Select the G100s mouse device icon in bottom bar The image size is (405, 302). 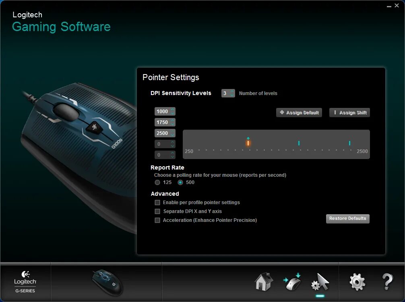point(107,283)
